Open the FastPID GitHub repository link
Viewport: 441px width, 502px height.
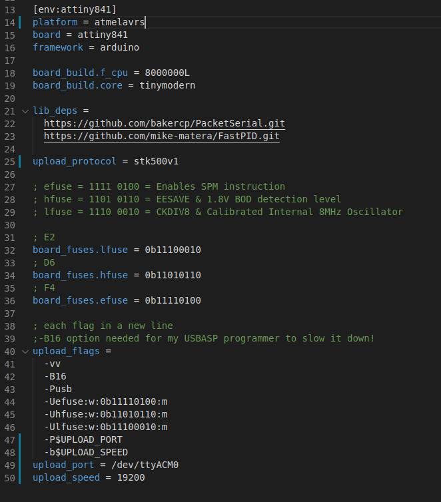click(x=161, y=136)
